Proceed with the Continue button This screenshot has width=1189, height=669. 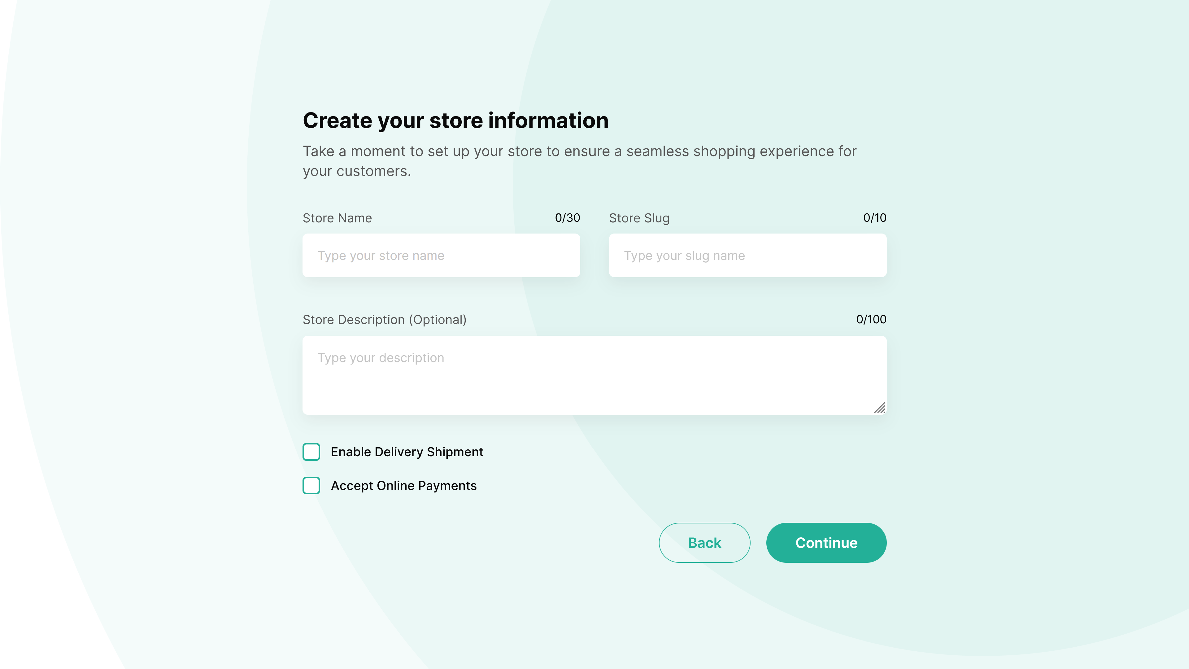pos(826,543)
